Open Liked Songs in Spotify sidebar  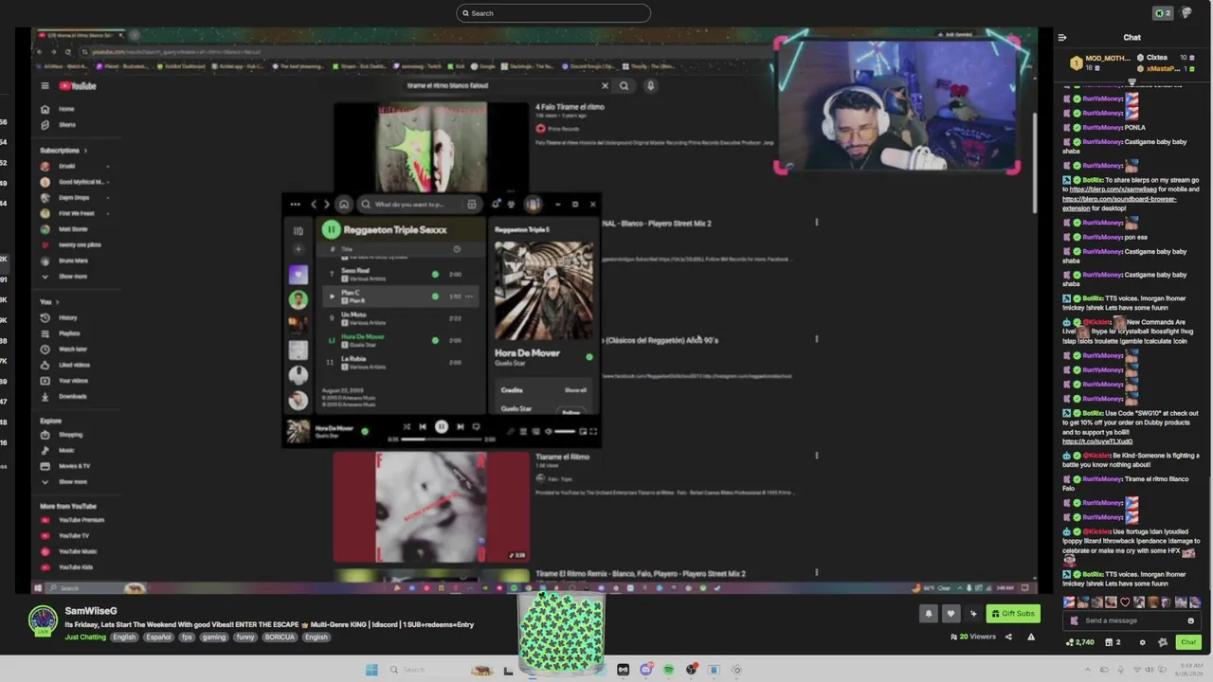tap(298, 275)
